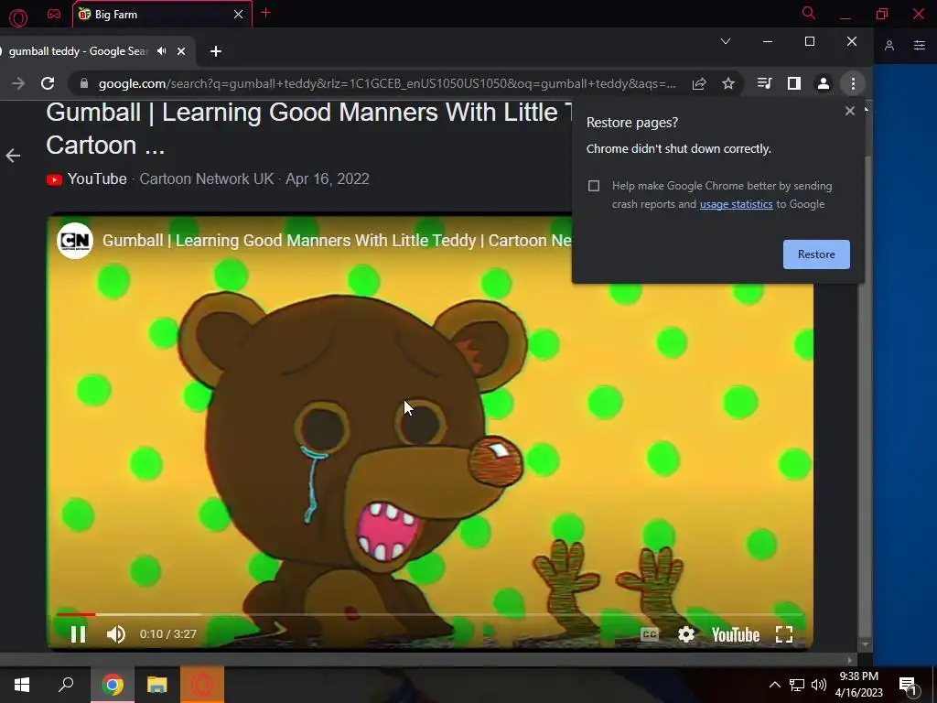The height and width of the screenshot is (703, 937).
Task: Click the page vertical scrollbar down arrow
Action: 865,645
